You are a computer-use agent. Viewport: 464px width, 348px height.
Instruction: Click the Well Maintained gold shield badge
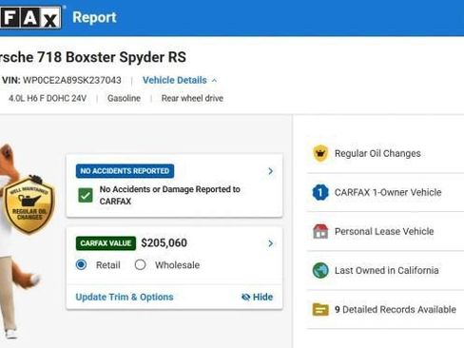pos(29,205)
